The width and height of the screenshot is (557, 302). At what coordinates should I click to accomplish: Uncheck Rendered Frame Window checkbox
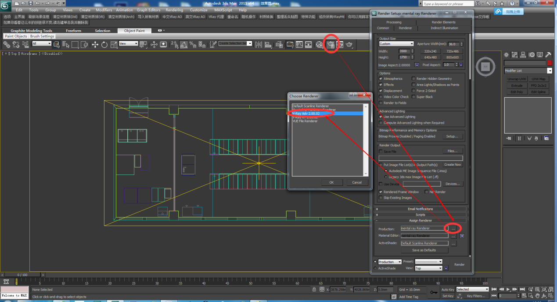click(x=380, y=192)
